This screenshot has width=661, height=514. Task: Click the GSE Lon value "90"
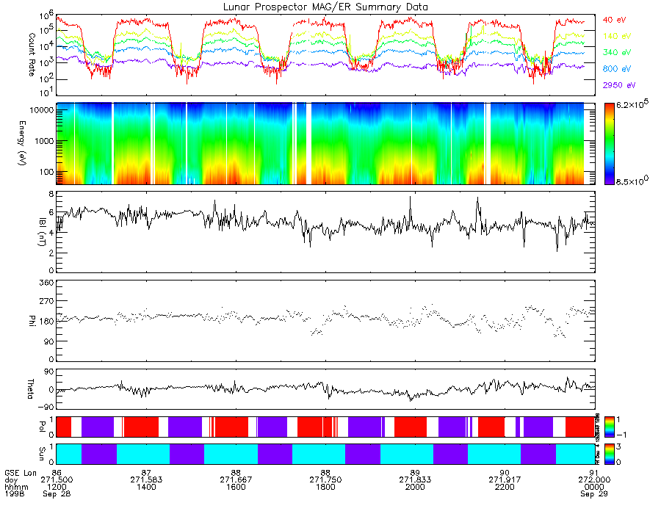click(x=505, y=473)
